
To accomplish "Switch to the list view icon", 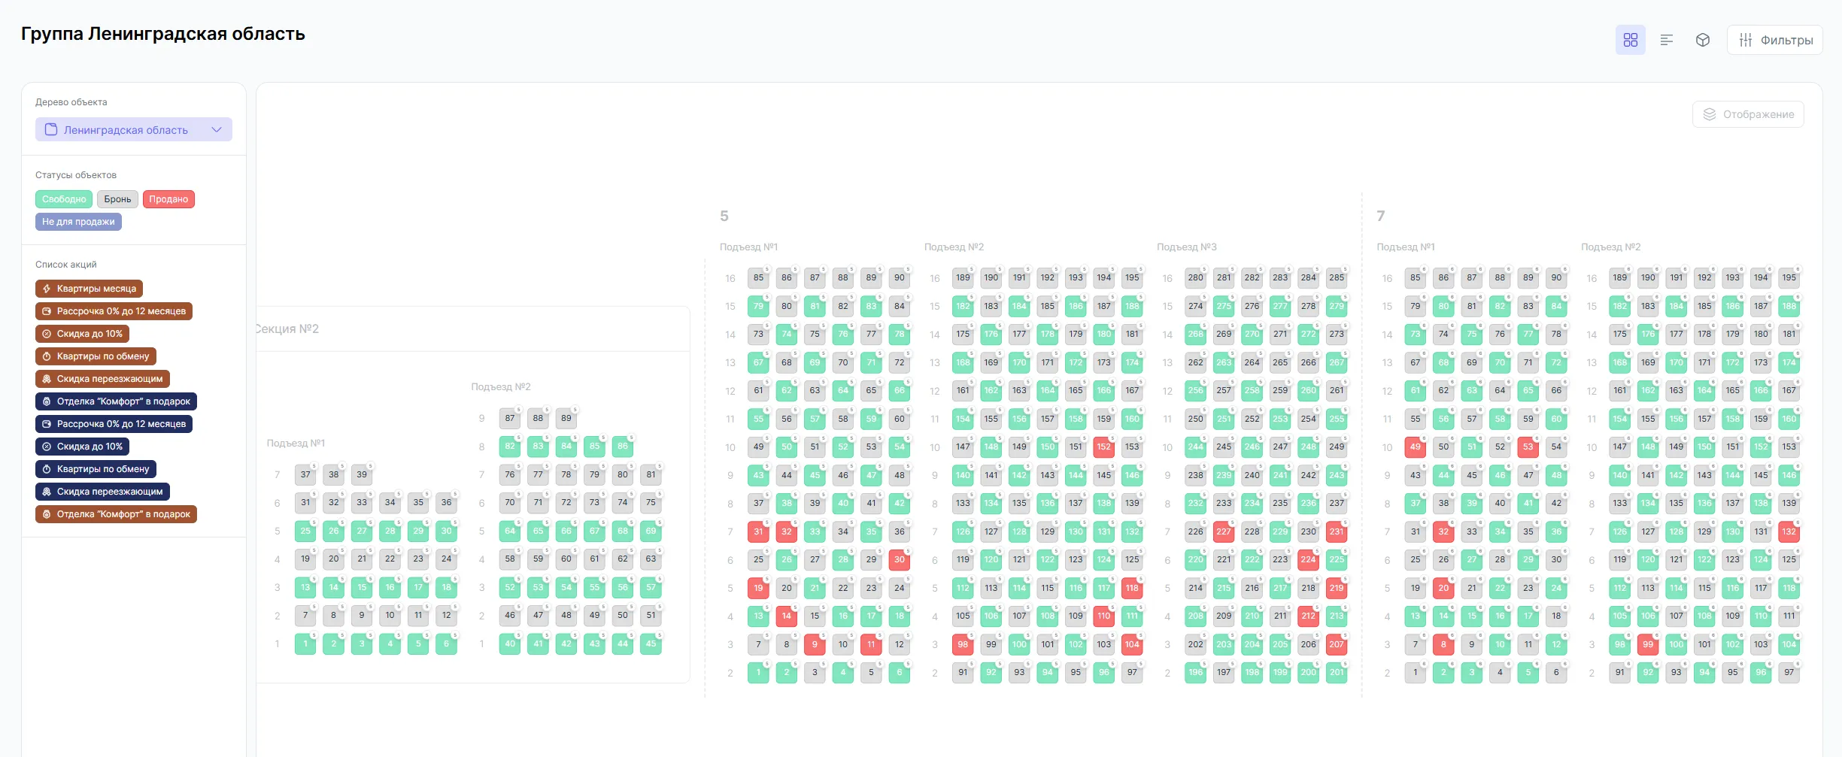I will 1666,40.
